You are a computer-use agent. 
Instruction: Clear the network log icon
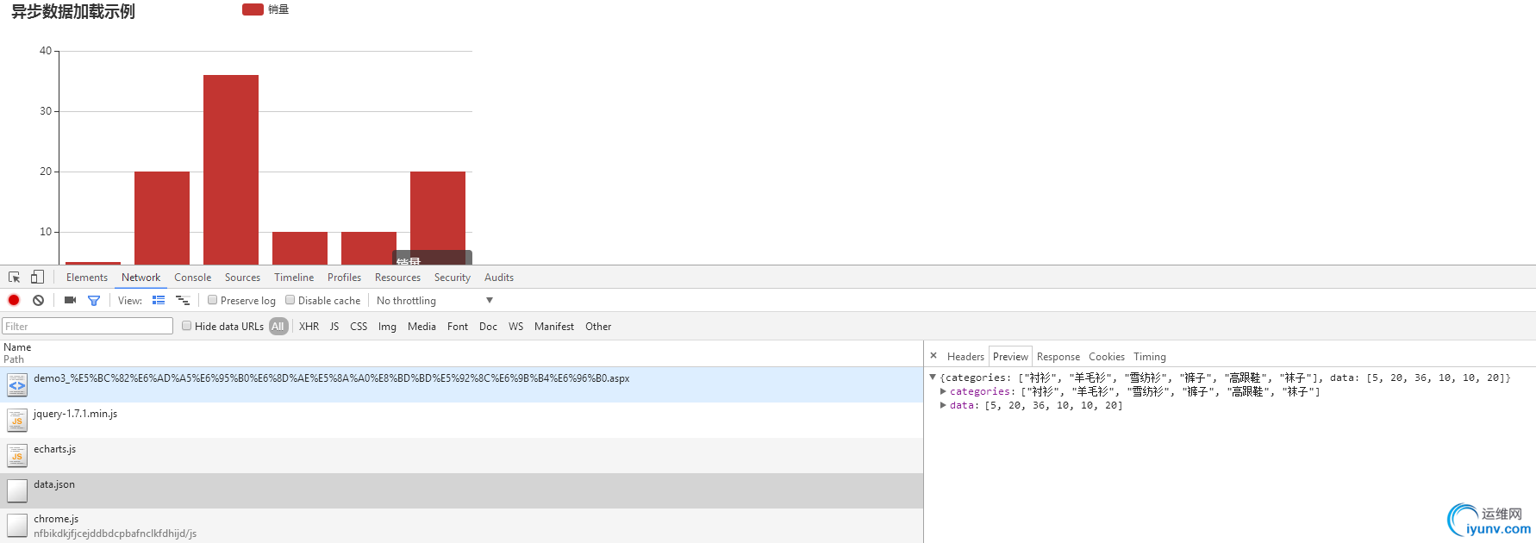tap(38, 300)
